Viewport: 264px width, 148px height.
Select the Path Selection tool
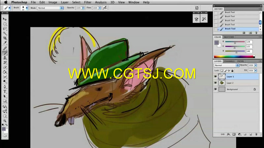click(5, 96)
